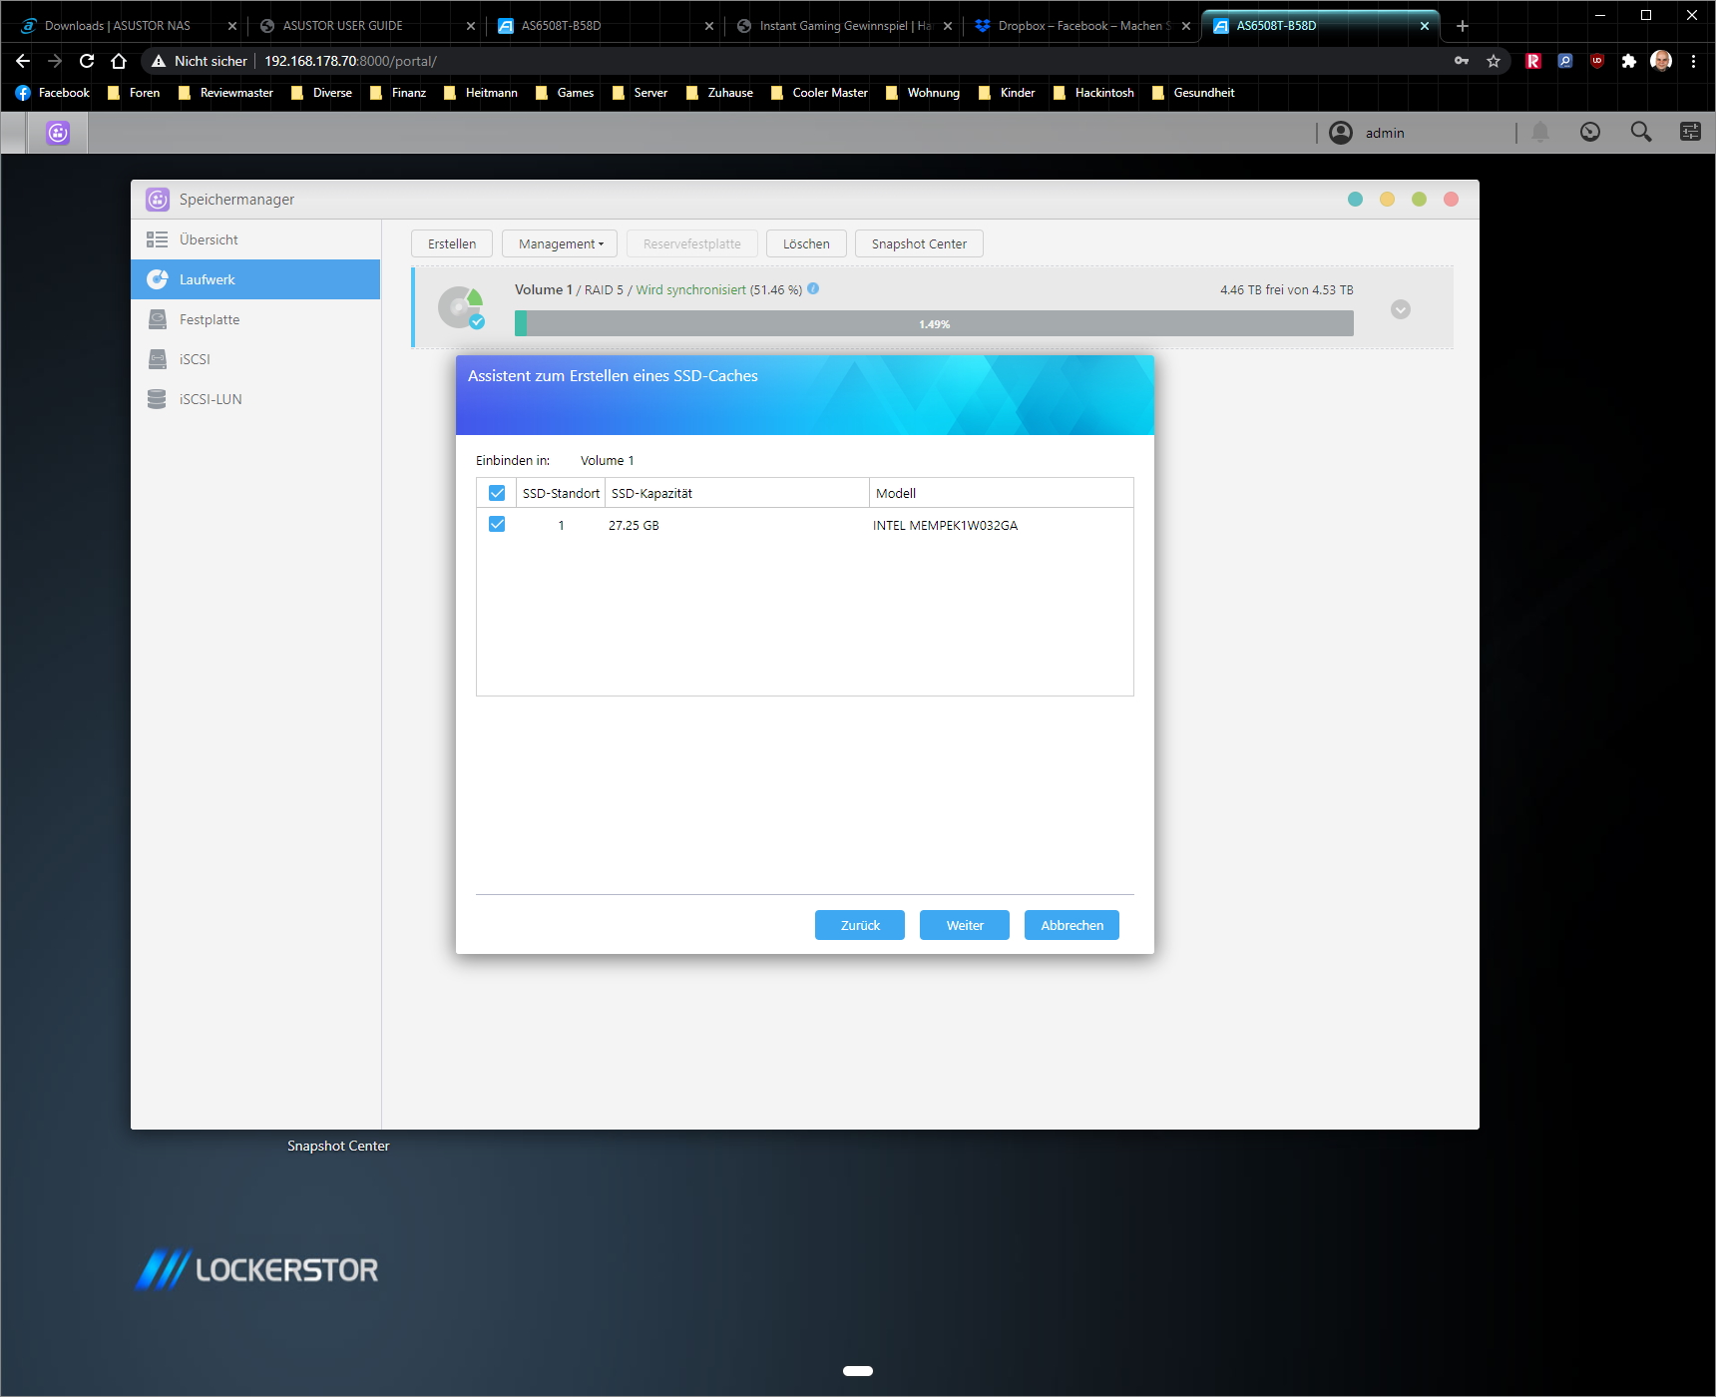The image size is (1716, 1397).
Task: Click the 27.25 GB capacity cell
Action: click(x=634, y=525)
